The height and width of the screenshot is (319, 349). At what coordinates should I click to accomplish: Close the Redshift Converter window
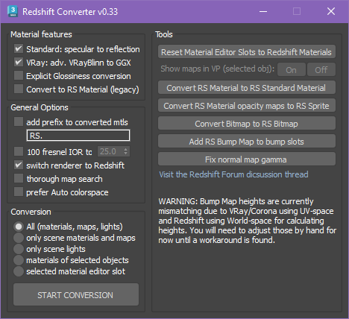(x=331, y=11)
